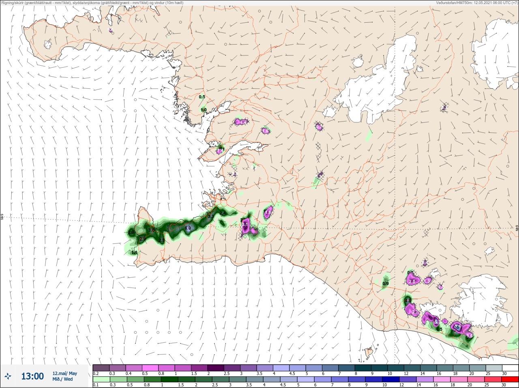Select the white upper legend swatch after 30
519x388 pixels.
(510, 368)
